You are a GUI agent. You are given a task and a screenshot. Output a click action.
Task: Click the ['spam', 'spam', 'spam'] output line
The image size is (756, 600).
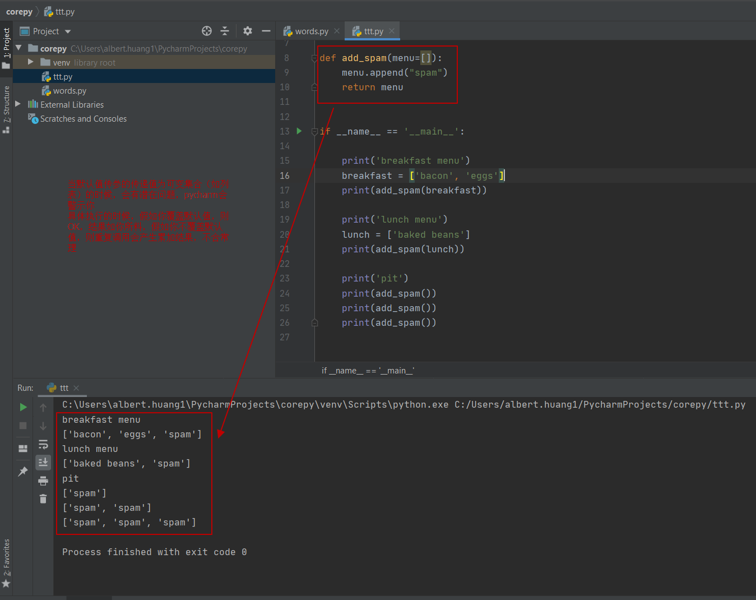[x=129, y=523]
